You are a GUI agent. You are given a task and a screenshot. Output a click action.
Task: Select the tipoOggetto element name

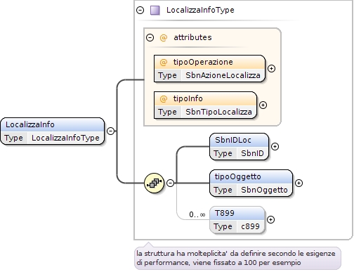click(x=238, y=176)
